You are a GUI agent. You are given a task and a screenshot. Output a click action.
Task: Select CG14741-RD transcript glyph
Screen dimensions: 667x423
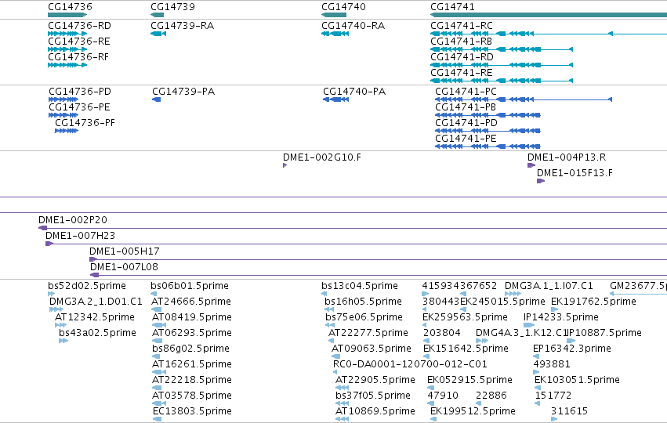[502, 65]
